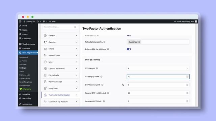Screen dimensions: 216x121
Task: Expand the Import/Export chevron
Action: pos(76,55)
